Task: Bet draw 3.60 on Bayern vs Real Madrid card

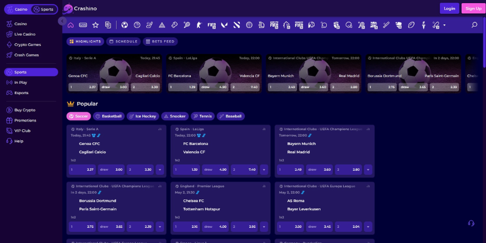Action: [320, 169]
